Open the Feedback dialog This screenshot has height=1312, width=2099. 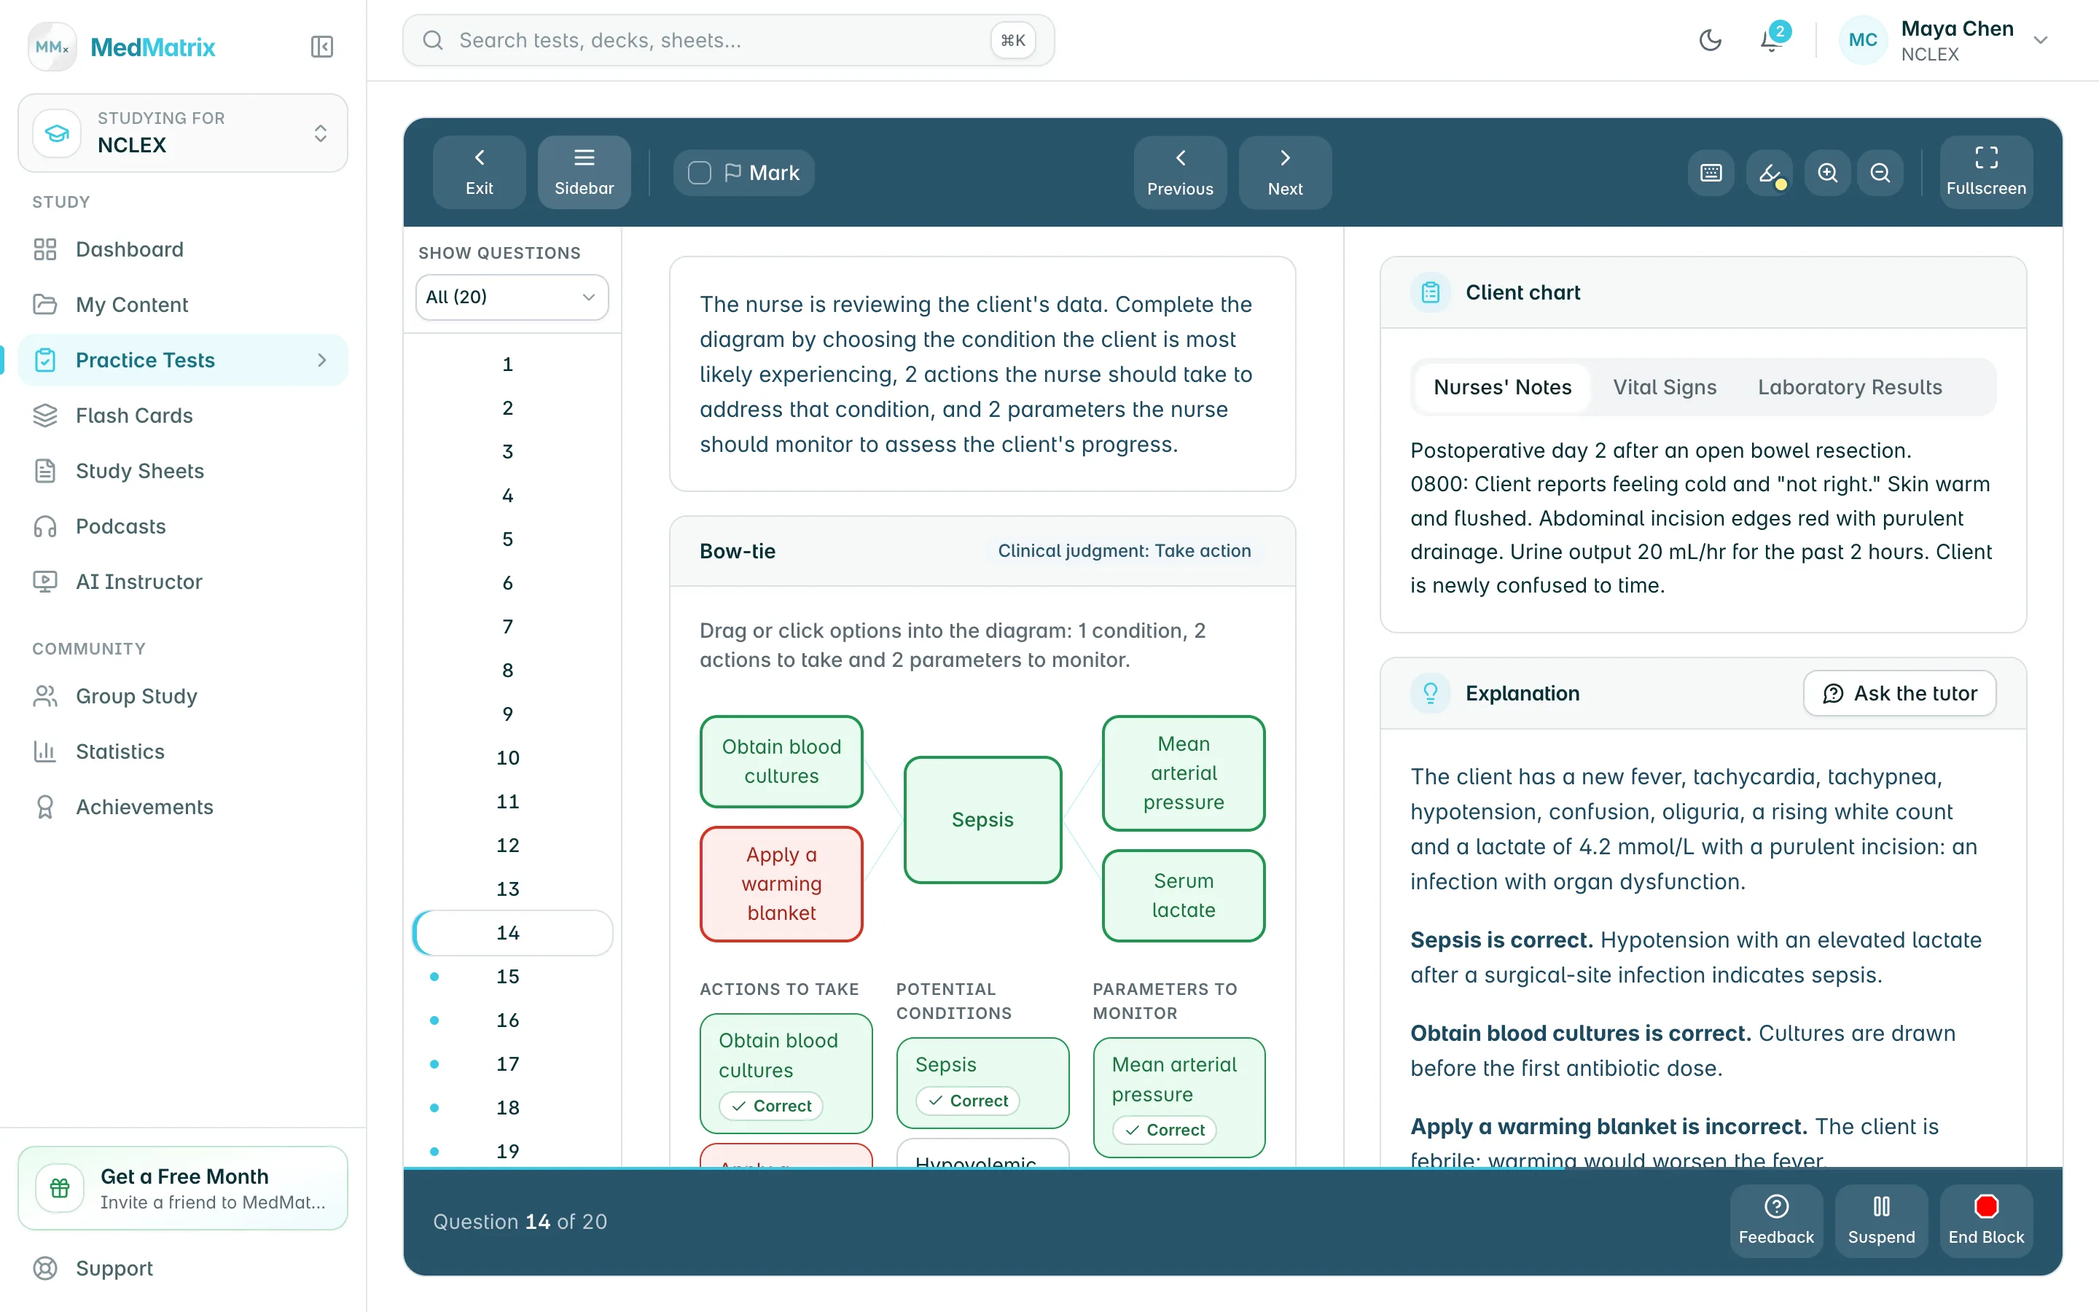pyautogui.click(x=1775, y=1220)
